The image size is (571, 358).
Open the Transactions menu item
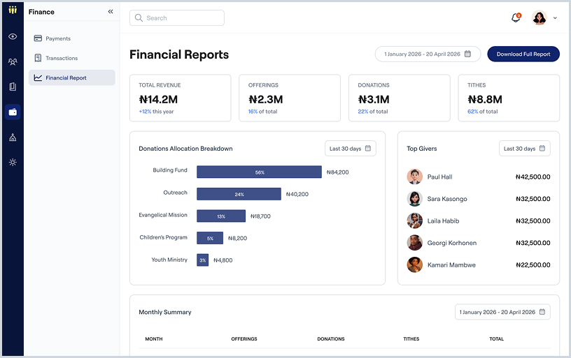point(72,58)
